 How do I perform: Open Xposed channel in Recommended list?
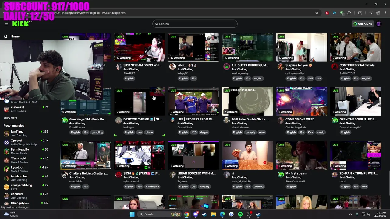26,142
